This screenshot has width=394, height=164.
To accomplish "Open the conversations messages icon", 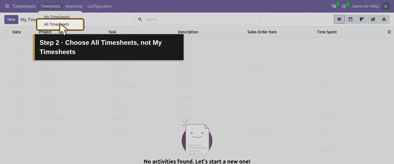I will pyautogui.click(x=334, y=6).
